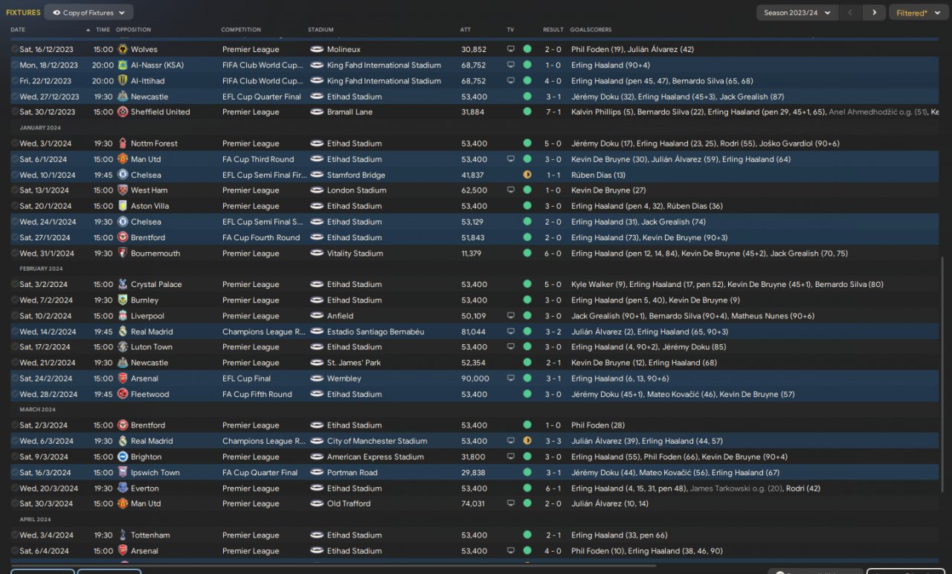Go to the next season with the right arrow
This screenshot has height=574, width=952.
875,13
